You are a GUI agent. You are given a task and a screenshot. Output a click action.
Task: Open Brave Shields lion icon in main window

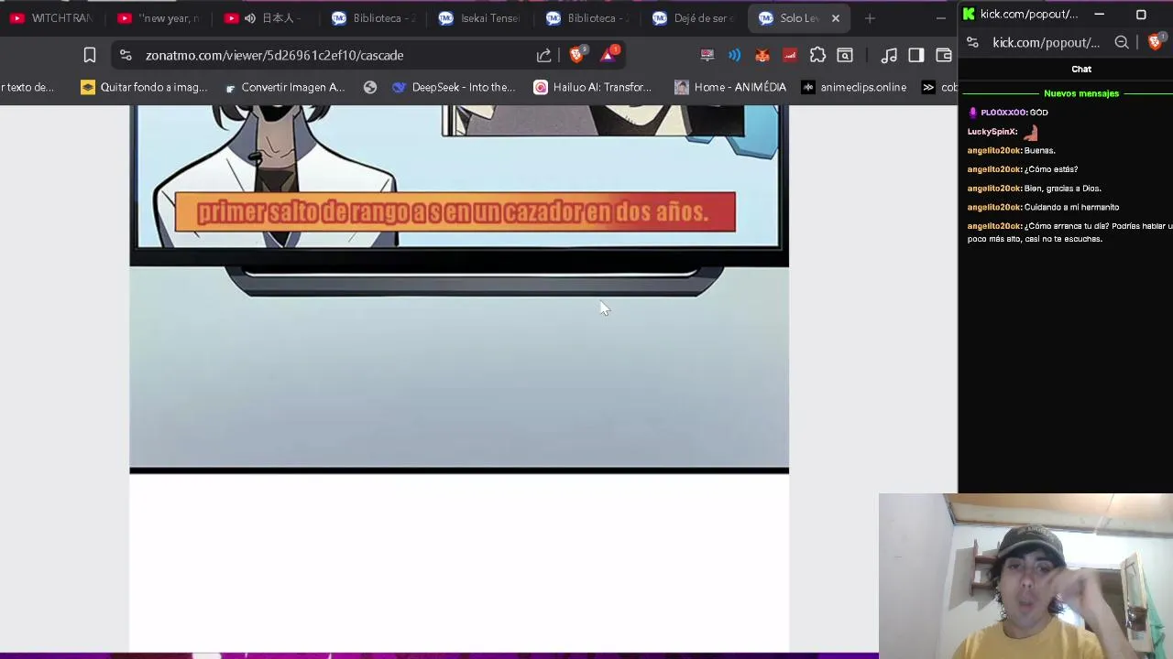point(576,55)
